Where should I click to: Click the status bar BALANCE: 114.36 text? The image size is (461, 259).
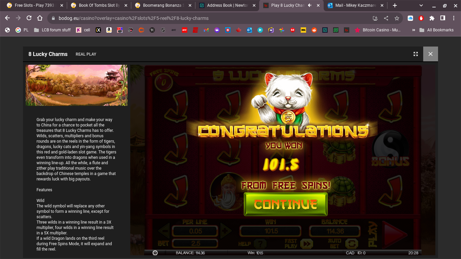(190, 253)
